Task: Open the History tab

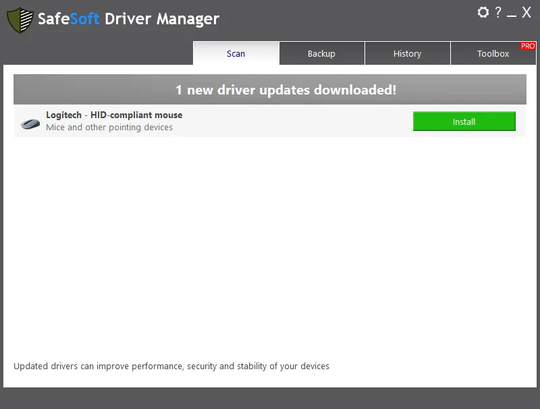Action: pyautogui.click(x=408, y=53)
